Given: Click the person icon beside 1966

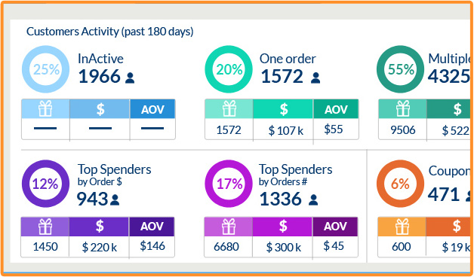Looking at the screenshot, I should [130, 78].
